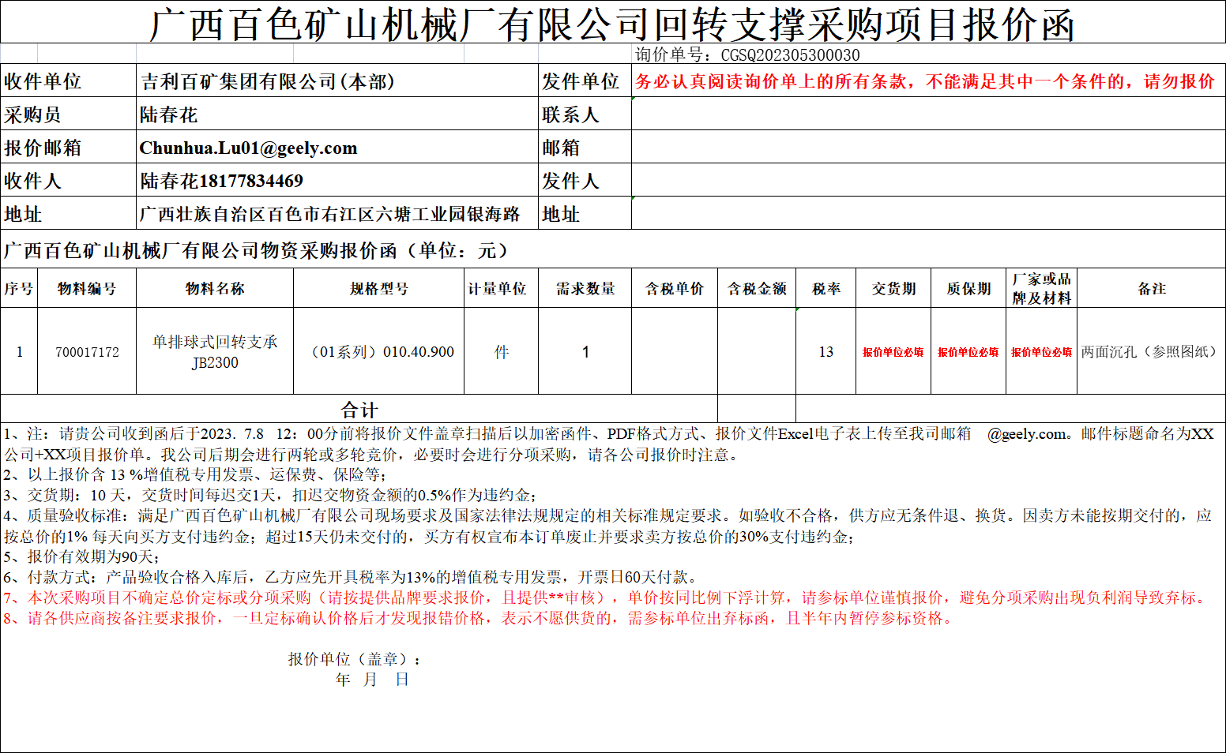Viewport: 1226px width, 753px height.
Task: Click the material name 单排球式回转支承 JB2300
Action: pos(215,351)
